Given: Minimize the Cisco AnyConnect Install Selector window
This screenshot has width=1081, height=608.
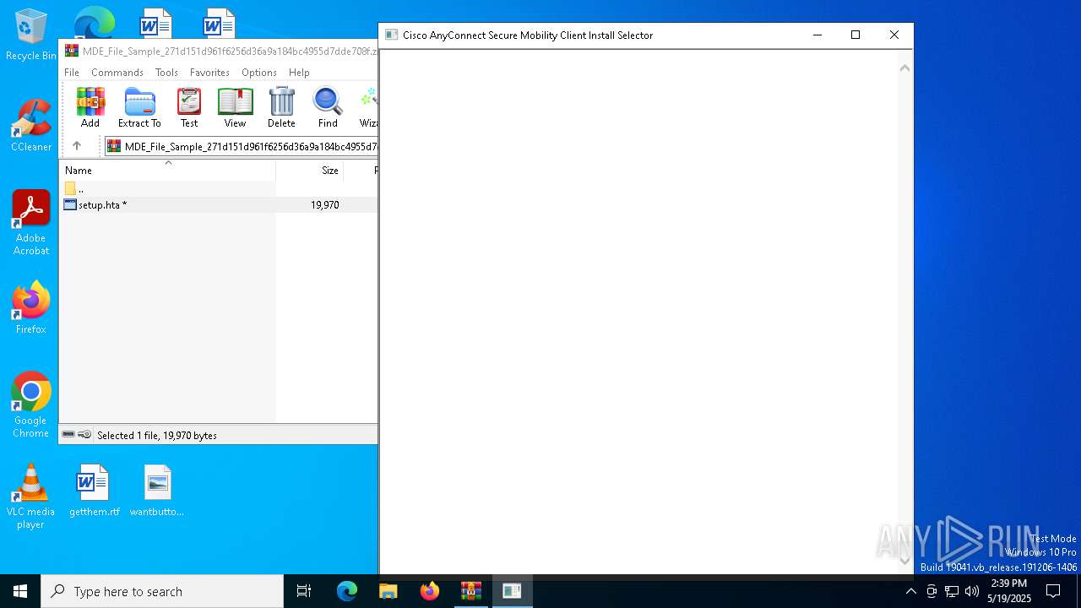Looking at the screenshot, I should point(818,35).
